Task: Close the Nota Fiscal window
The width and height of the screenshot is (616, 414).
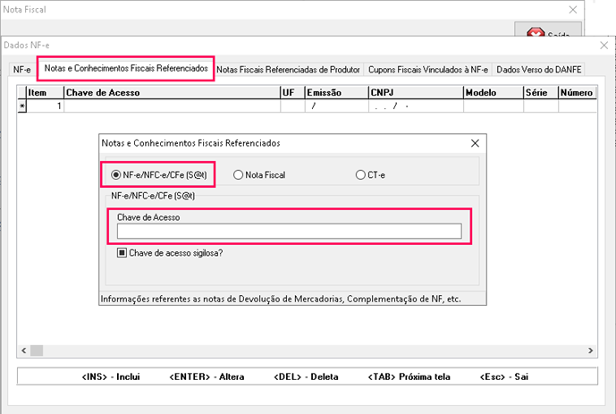Action: click(x=571, y=9)
